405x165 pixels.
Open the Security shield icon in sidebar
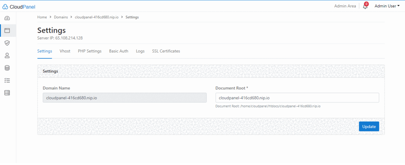pos(7,43)
